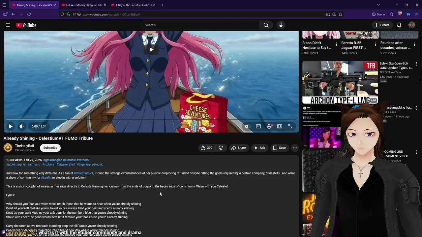Toggle closed captions CC button
Viewport: 422px width, 237px height.
tap(258, 126)
